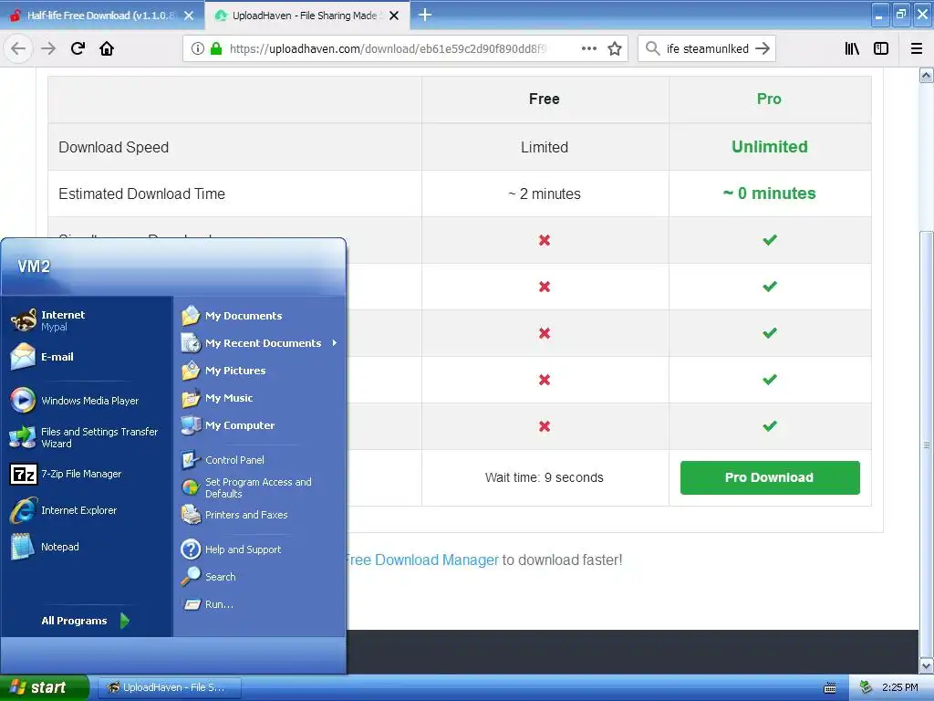The image size is (934, 701).
Task: Open the Library bookshelf icon
Action: [x=852, y=49]
